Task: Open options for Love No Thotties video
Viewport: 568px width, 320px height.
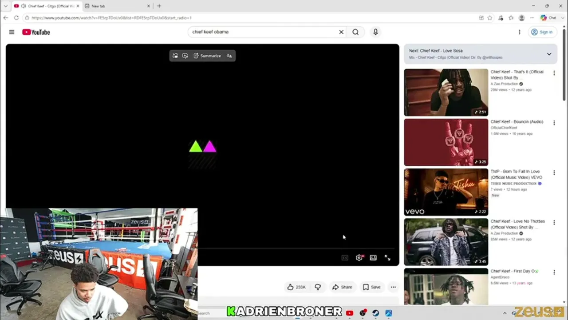Action: (x=554, y=222)
